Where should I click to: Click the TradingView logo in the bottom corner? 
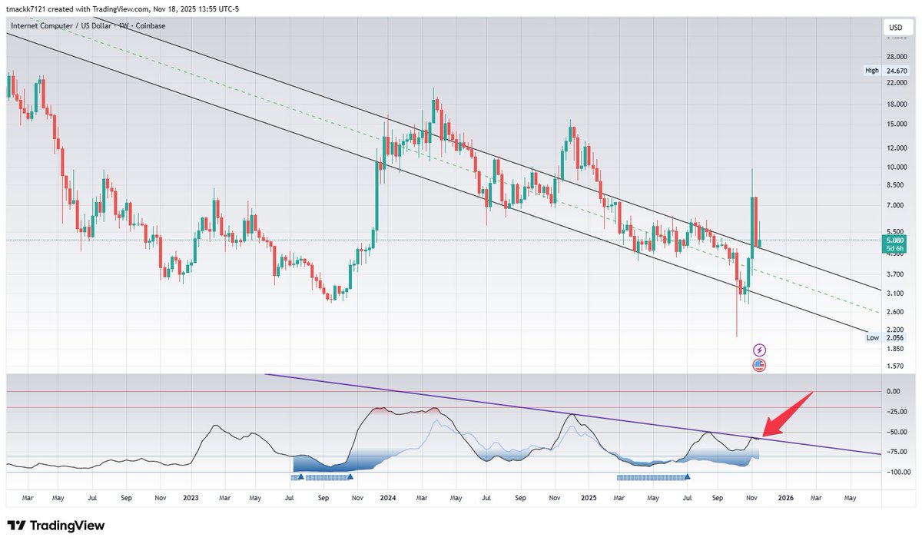pyautogui.click(x=58, y=526)
